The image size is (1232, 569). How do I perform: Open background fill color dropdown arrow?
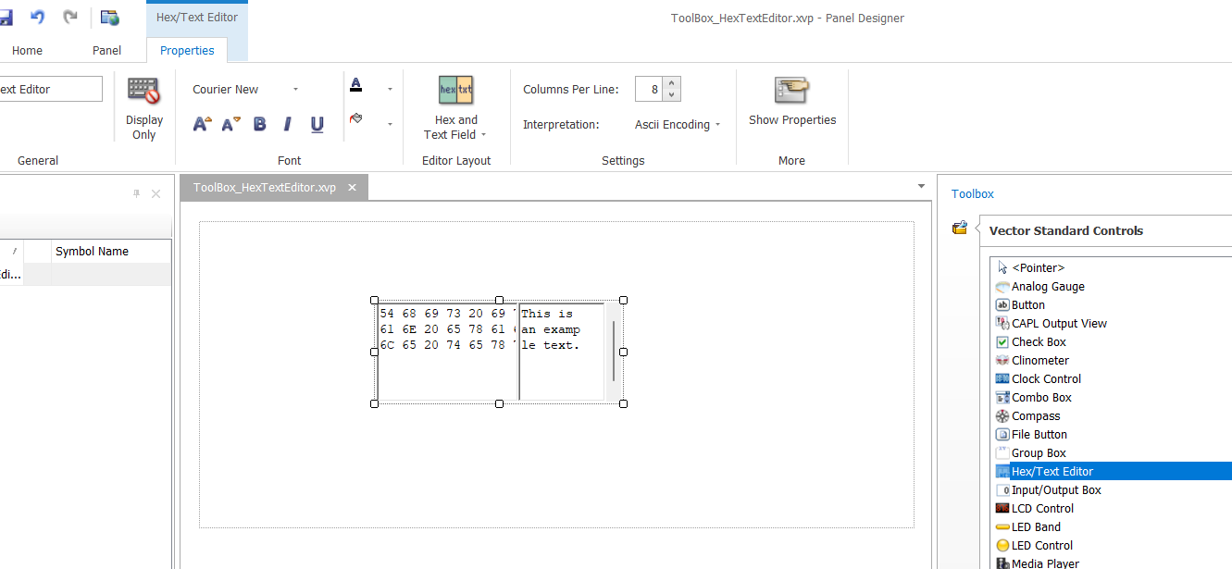(x=390, y=124)
